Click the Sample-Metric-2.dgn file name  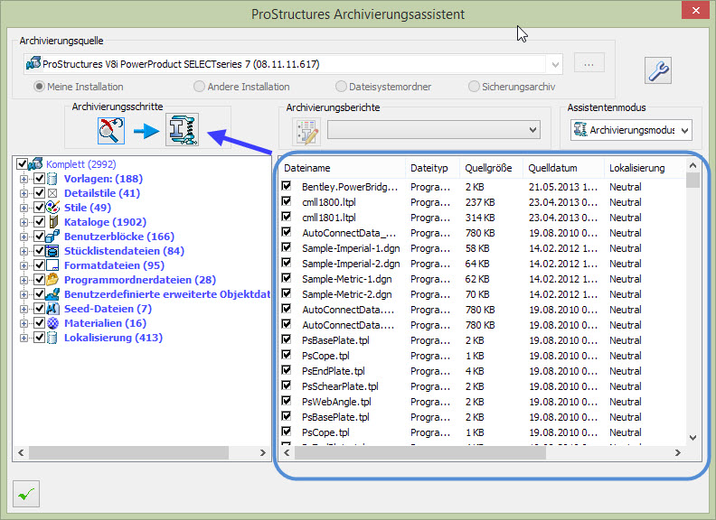click(347, 294)
